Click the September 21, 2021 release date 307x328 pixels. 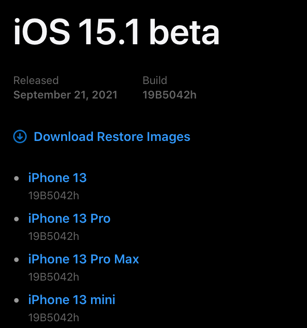tap(65, 95)
